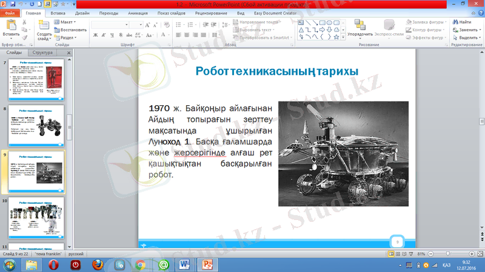Select slide 8 thumbnail
Image resolution: width=485 pixels, height=272 pixels.
pos(36,125)
